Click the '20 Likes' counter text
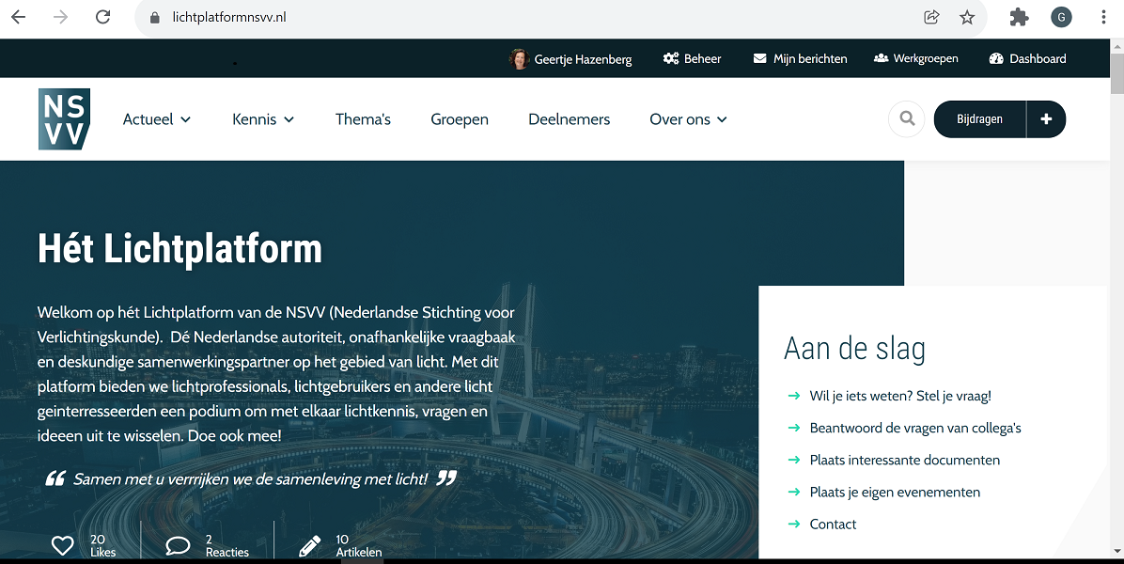Screen dimensions: 1124x564 (102, 545)
